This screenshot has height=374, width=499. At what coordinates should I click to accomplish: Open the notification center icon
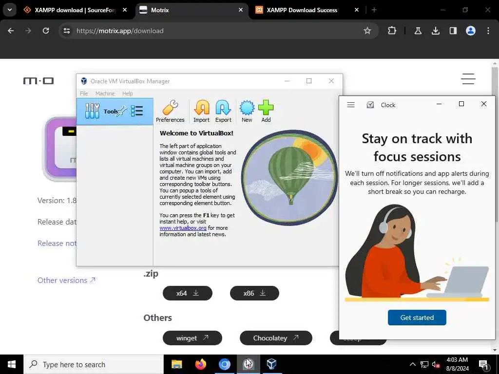[x=484, y=364]
